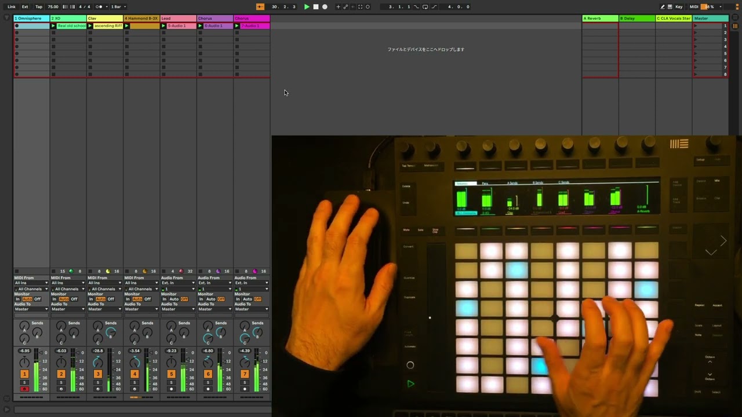The width and height of the screenshot is (742, 417).
Task: Launch Master scene 1
Action: (696, 26)
